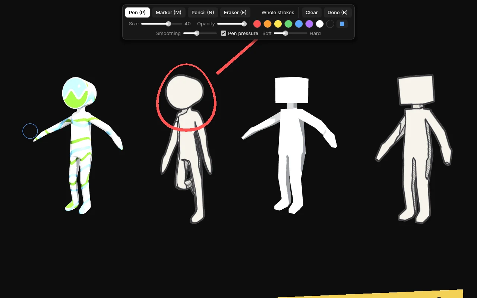
Task: Choose the Pencil (N) tool
Action: pyautogui.click(x=203, y=13)
